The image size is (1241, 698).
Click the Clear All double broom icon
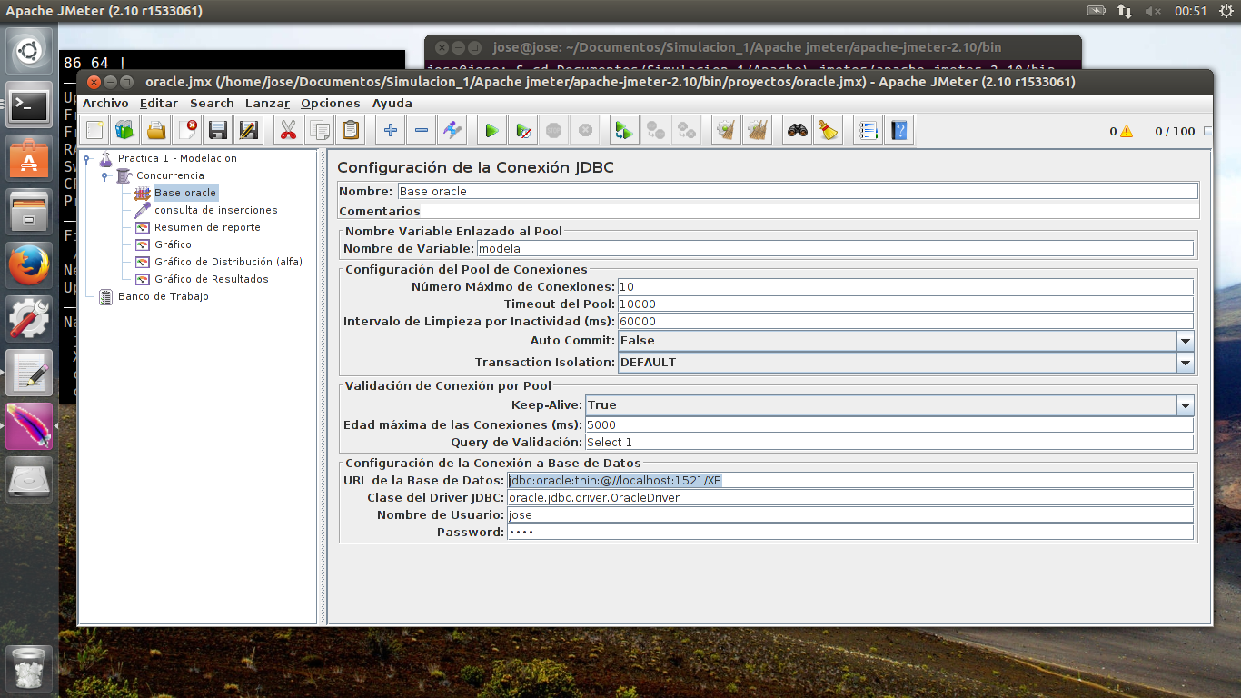[x=757, y=131]
